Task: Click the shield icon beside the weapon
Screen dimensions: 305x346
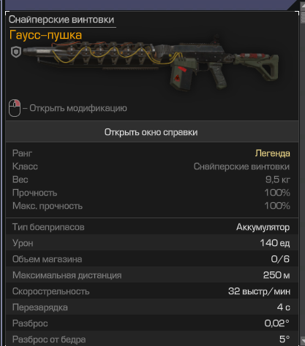Action: [x=16, y=52]
